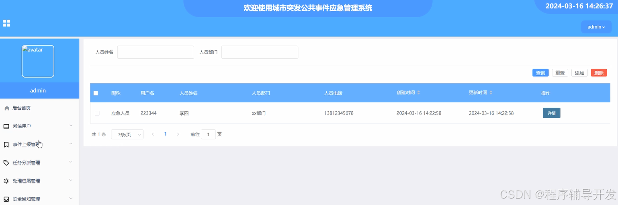
Task: Open the 7条/页 page size dropdown
Action: (127, 135)
